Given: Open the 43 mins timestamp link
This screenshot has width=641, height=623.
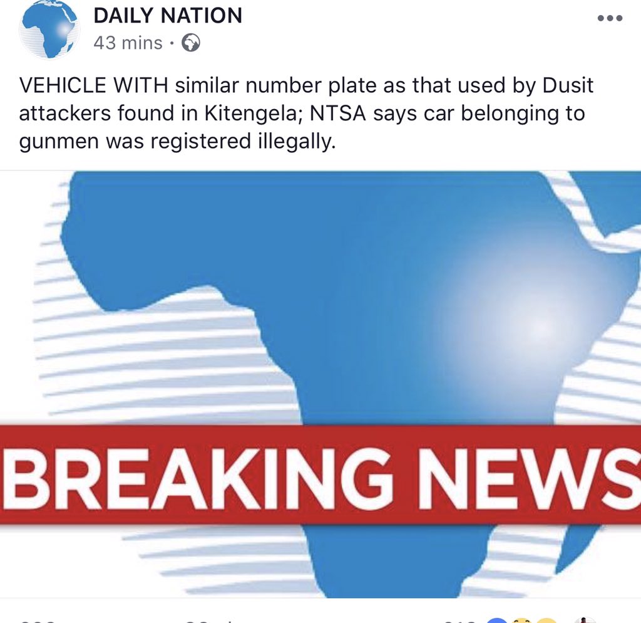Looking at the screenshot, I should pos(128,43).
